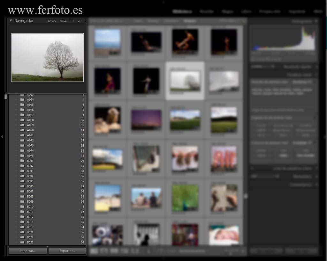This screenshot has height=261, width=327.
Task: Select the yellow field with clouds thumbnail
Action: click(107, 159)
